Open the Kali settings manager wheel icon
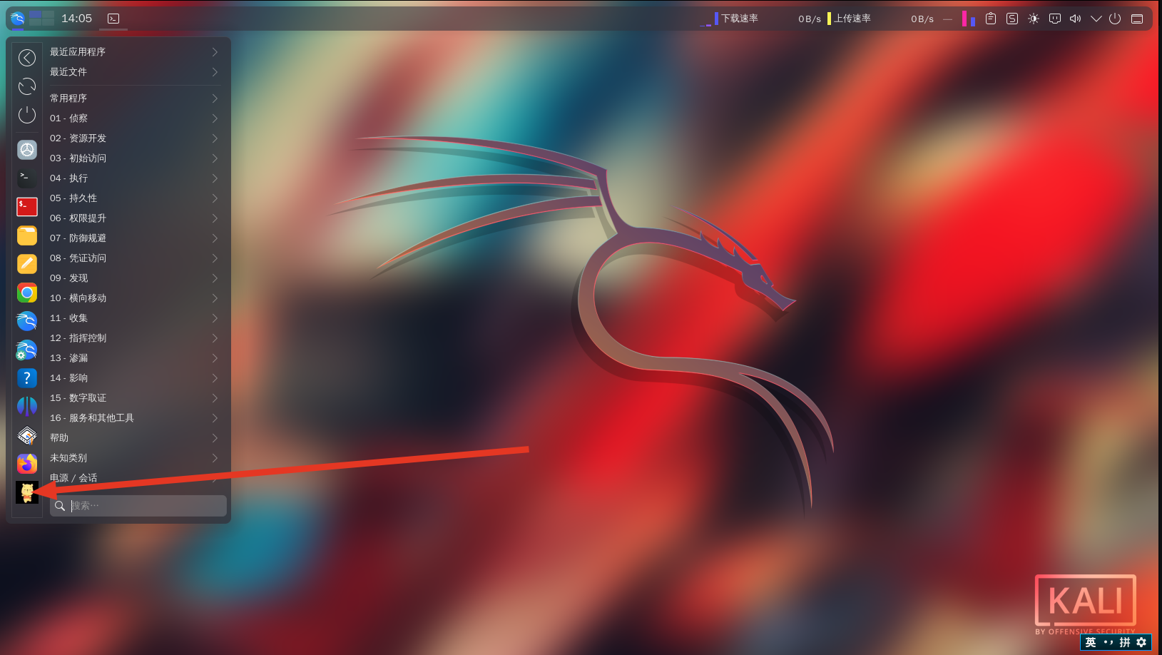 tap(27, 150)
